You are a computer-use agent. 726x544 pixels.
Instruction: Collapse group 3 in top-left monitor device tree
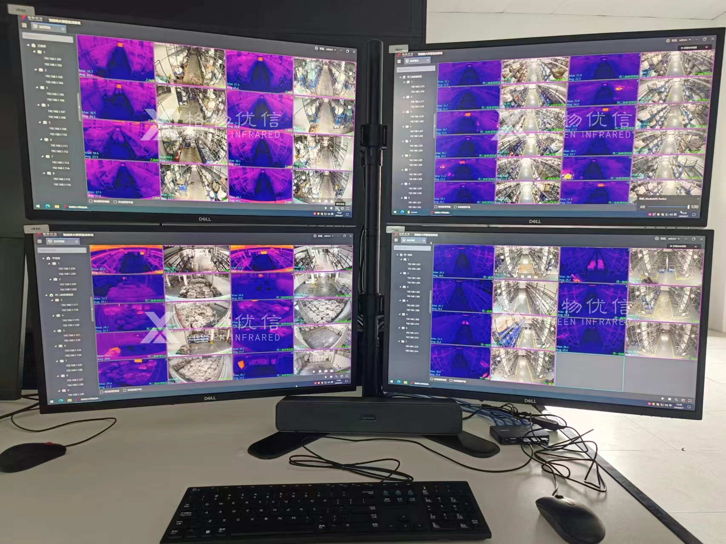[37, 88]
